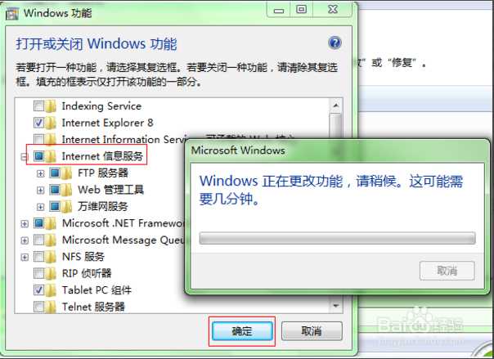Click the FTP 服务器 folder icon
The image size is (494, 359).
66,173
